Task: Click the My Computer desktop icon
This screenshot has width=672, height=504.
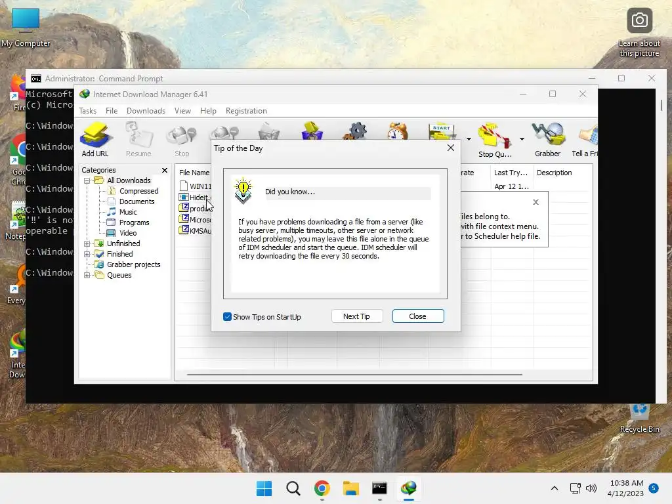Action: 26,28
